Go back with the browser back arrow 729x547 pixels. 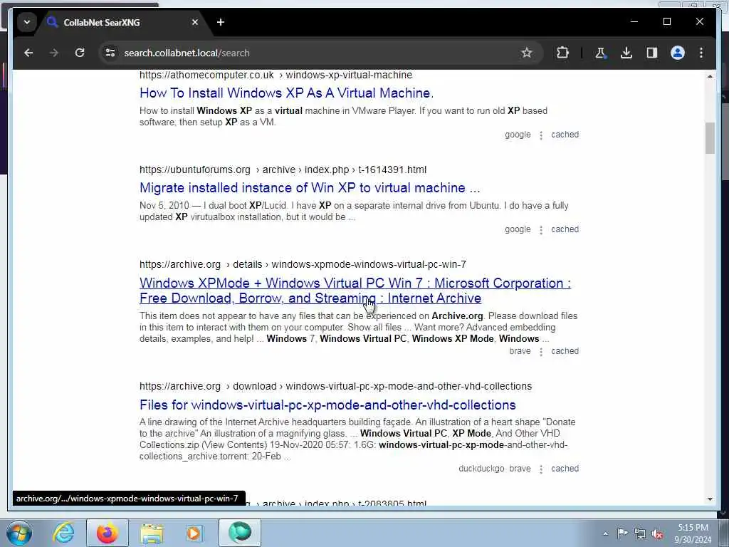tap(28, 53)
